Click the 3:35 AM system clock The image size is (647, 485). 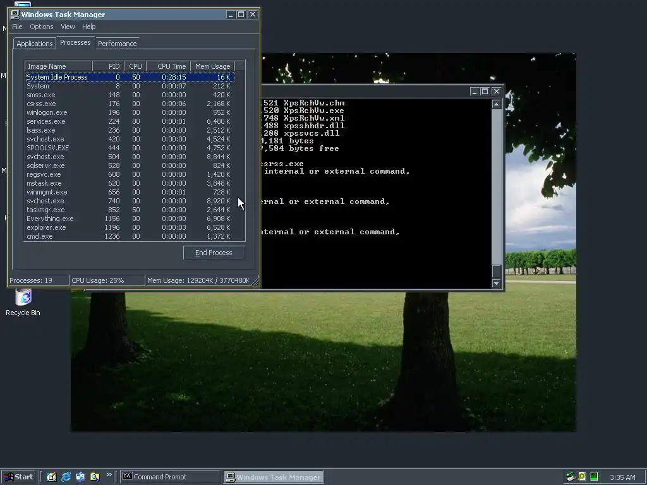click(x=622, y=477)
